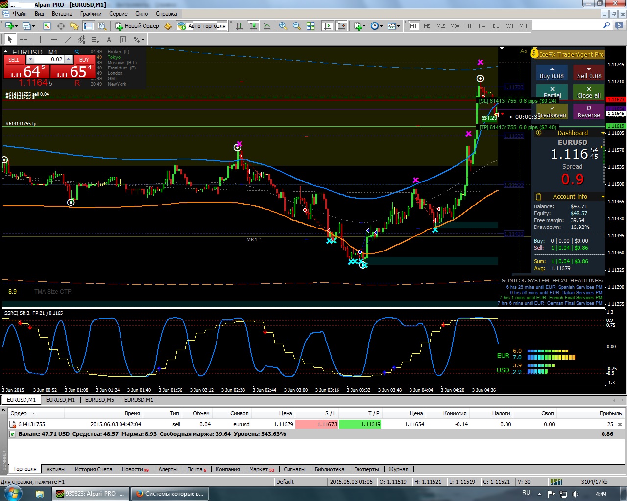Open the Strategy Tester icon
Image resolution: width=627 pixels, height=501 pixels.
pyautogui.click(x=102, y=26)
